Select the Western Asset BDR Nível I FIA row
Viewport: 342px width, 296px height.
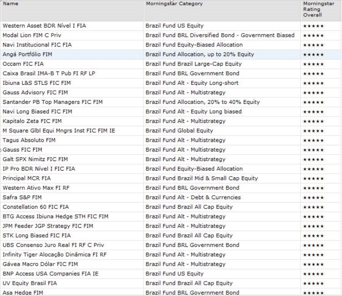coord(44,26)
